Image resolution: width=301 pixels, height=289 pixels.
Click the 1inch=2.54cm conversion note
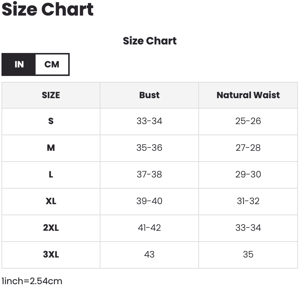32,281
